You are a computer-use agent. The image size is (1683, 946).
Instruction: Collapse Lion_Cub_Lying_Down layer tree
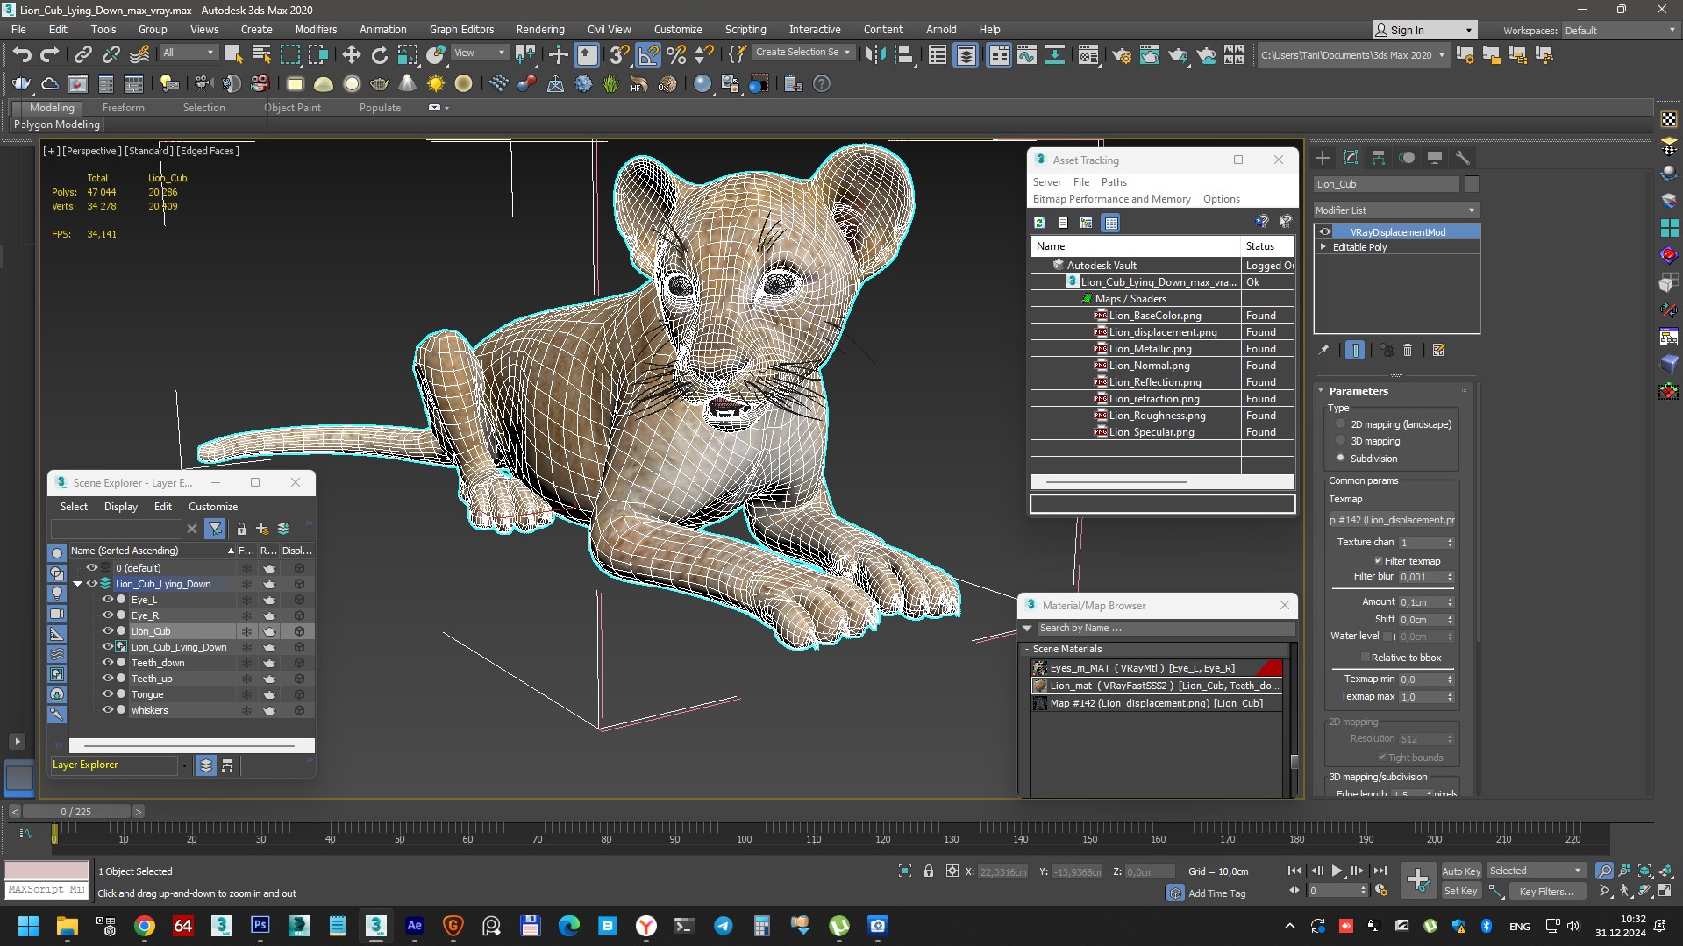(78, 584)
